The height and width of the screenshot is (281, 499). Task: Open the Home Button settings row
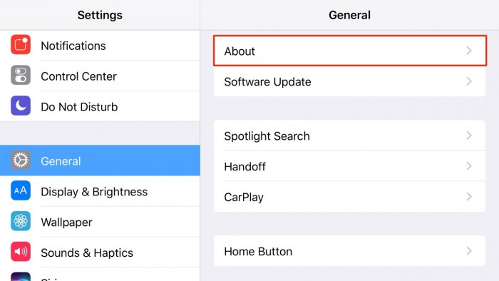(349, 251)
